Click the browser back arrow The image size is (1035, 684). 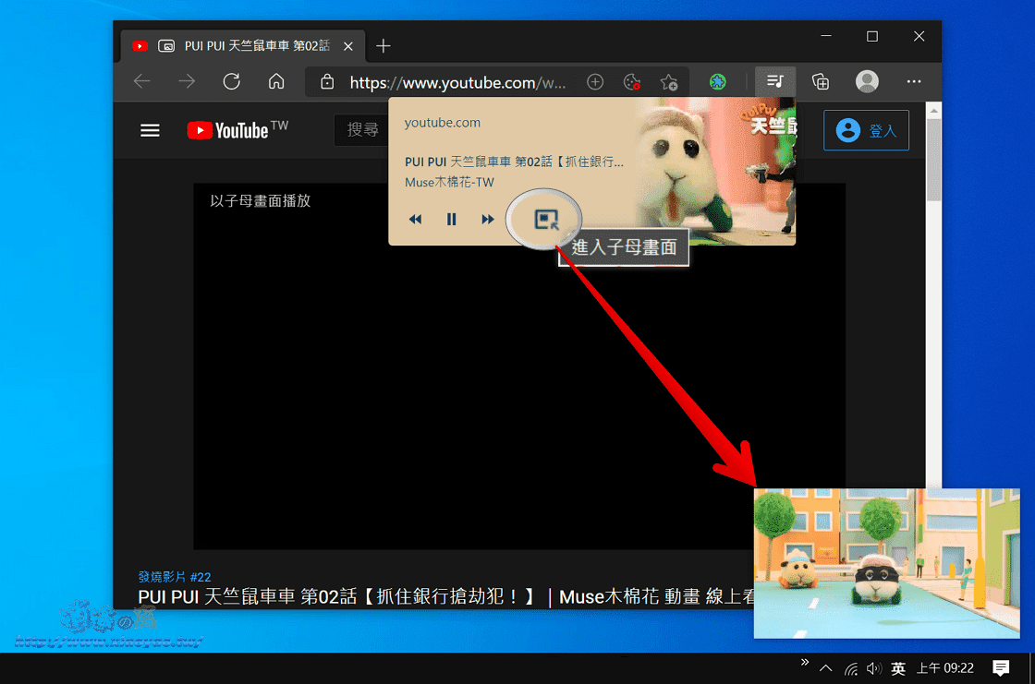pyautogui.click(x=142, y=82)
